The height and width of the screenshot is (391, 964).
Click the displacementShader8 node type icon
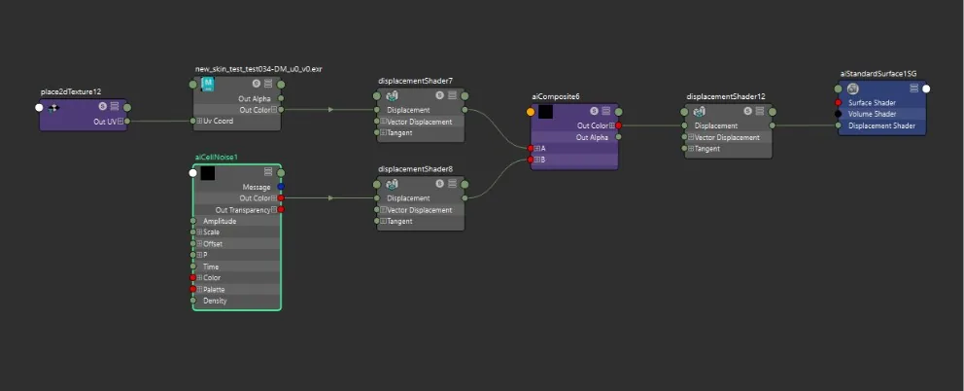(392, 184)
